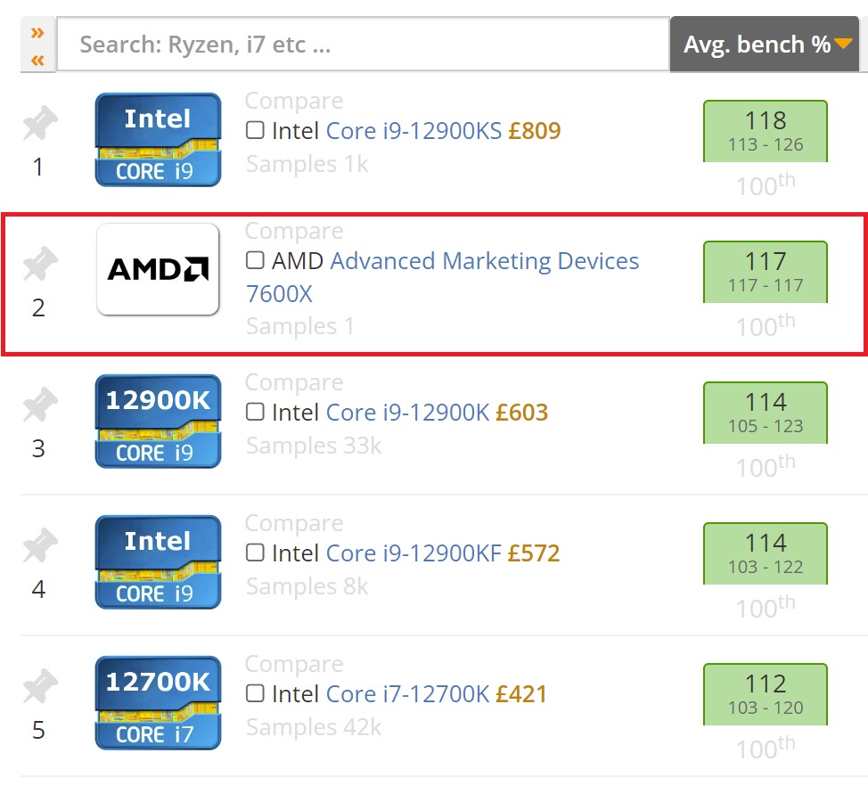Click the 12700K Core i7 badge icon
The image size is (868, 786).
pyautogui.click(x=158, y=703)
